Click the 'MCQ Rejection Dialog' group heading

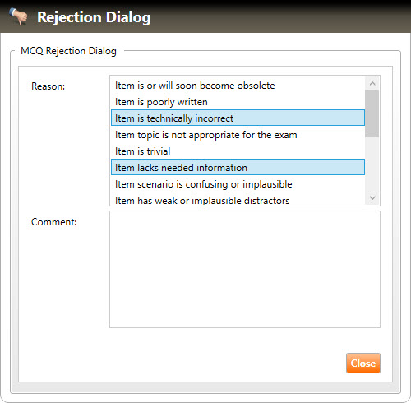tap(68, 51)
